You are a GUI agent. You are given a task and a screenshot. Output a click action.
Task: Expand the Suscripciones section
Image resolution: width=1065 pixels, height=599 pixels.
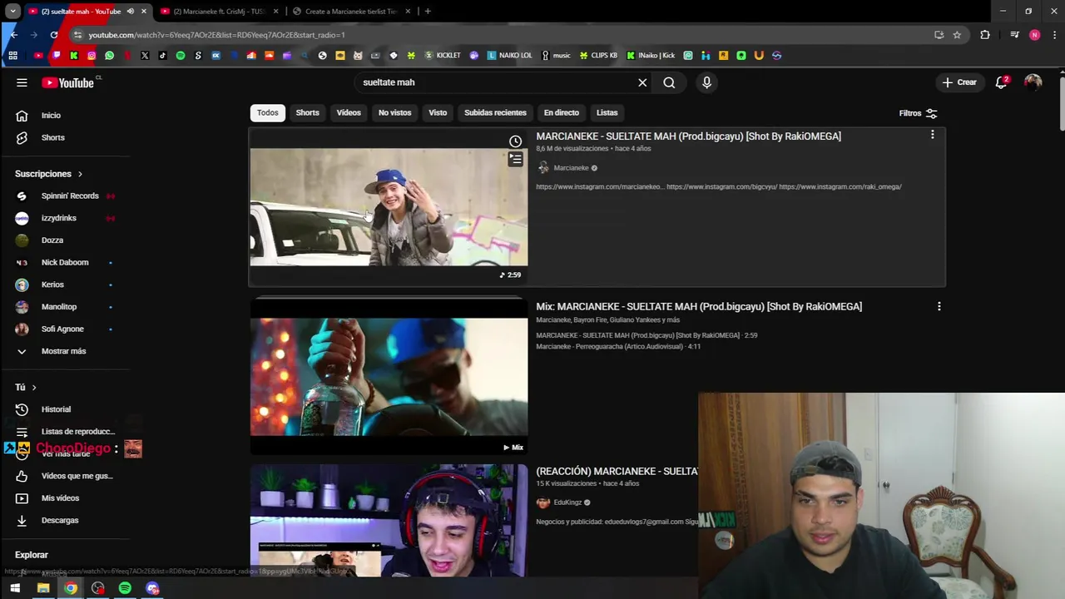[48, 174]
